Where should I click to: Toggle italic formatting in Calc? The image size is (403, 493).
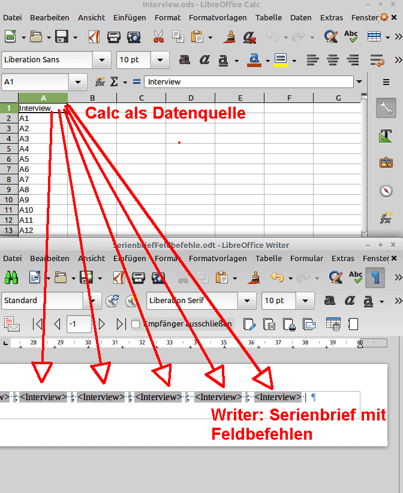pos(204,59)
